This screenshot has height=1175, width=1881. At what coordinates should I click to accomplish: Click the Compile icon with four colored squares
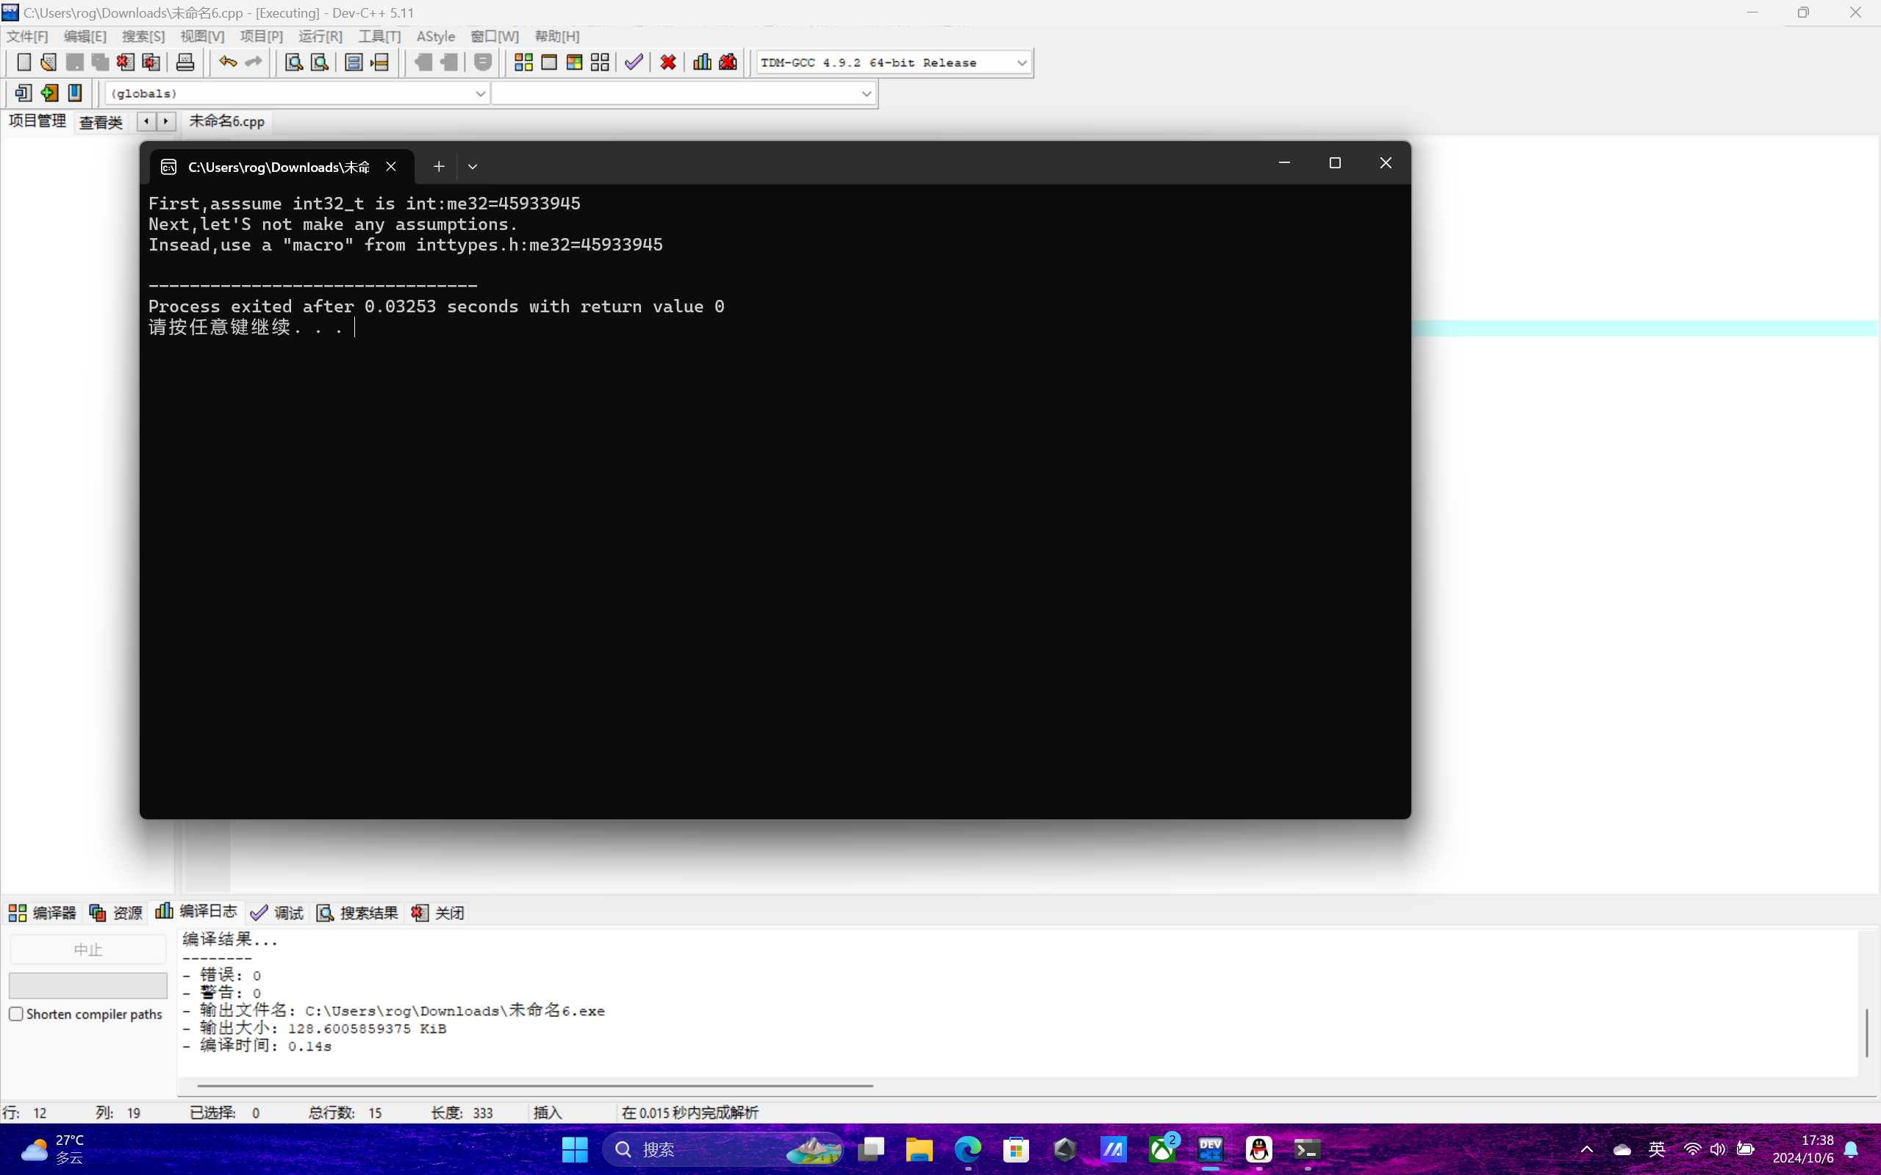click(x=523, y=62)
